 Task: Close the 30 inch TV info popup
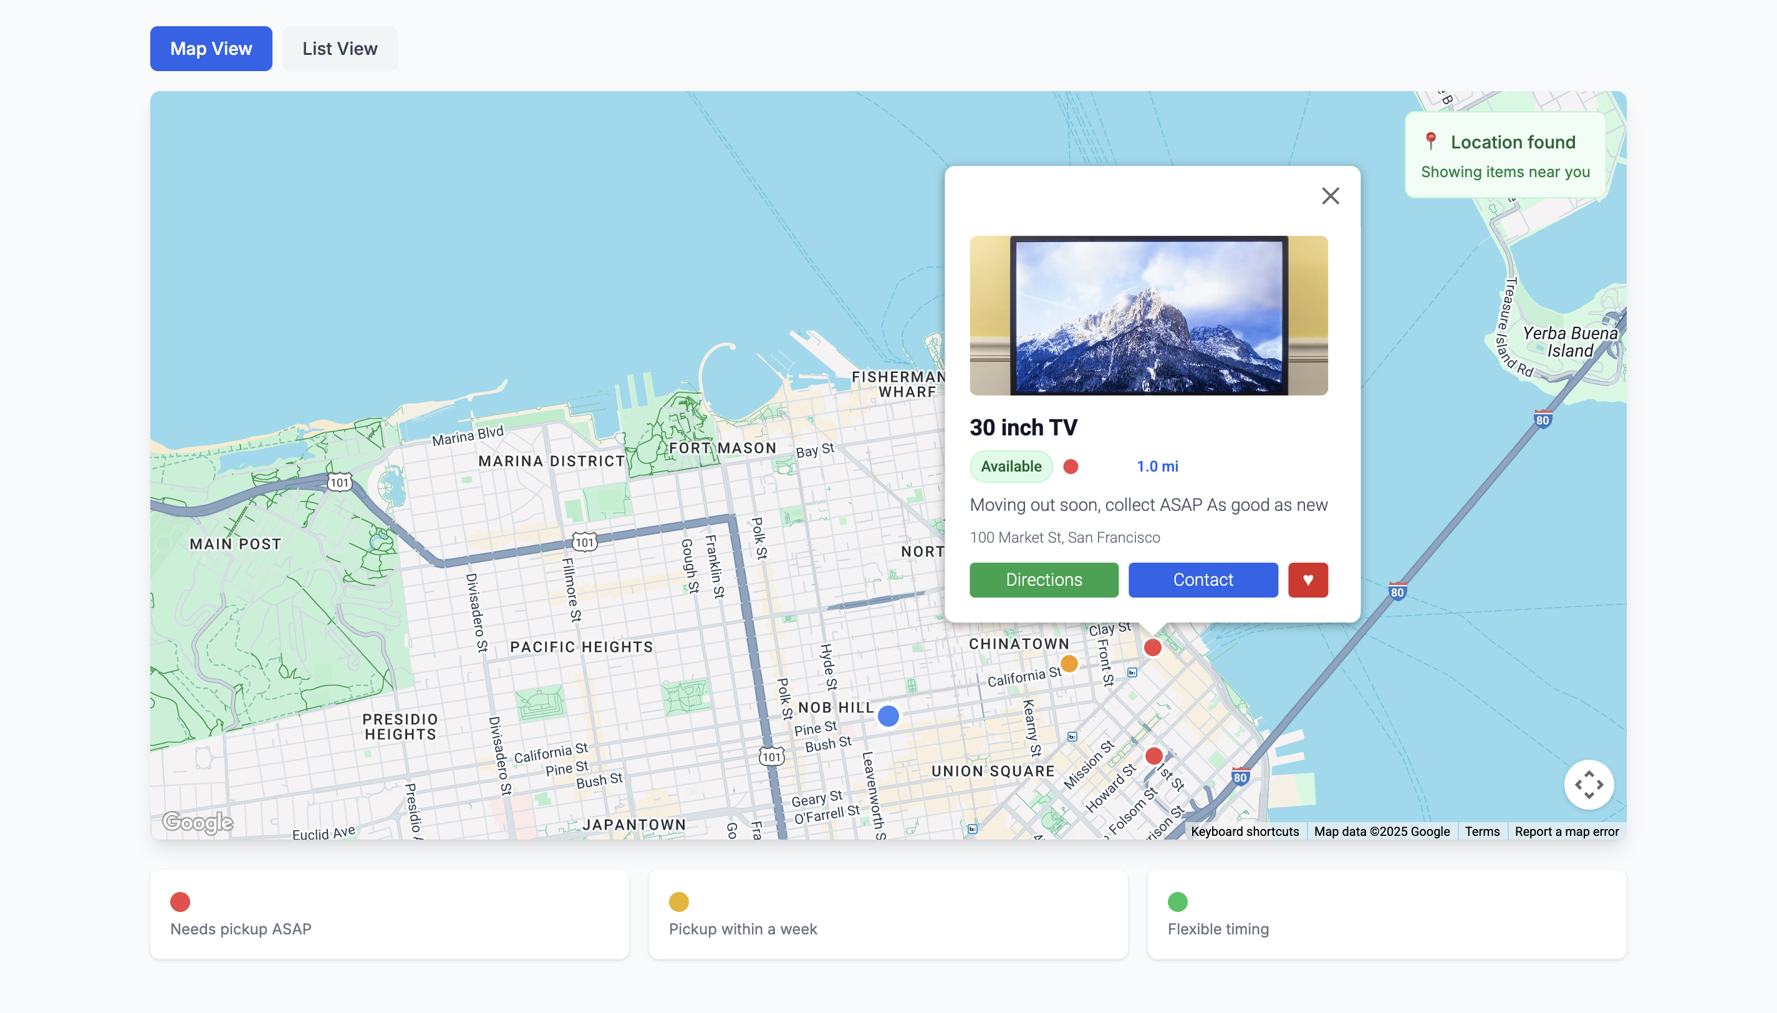tap(1330, 196)
